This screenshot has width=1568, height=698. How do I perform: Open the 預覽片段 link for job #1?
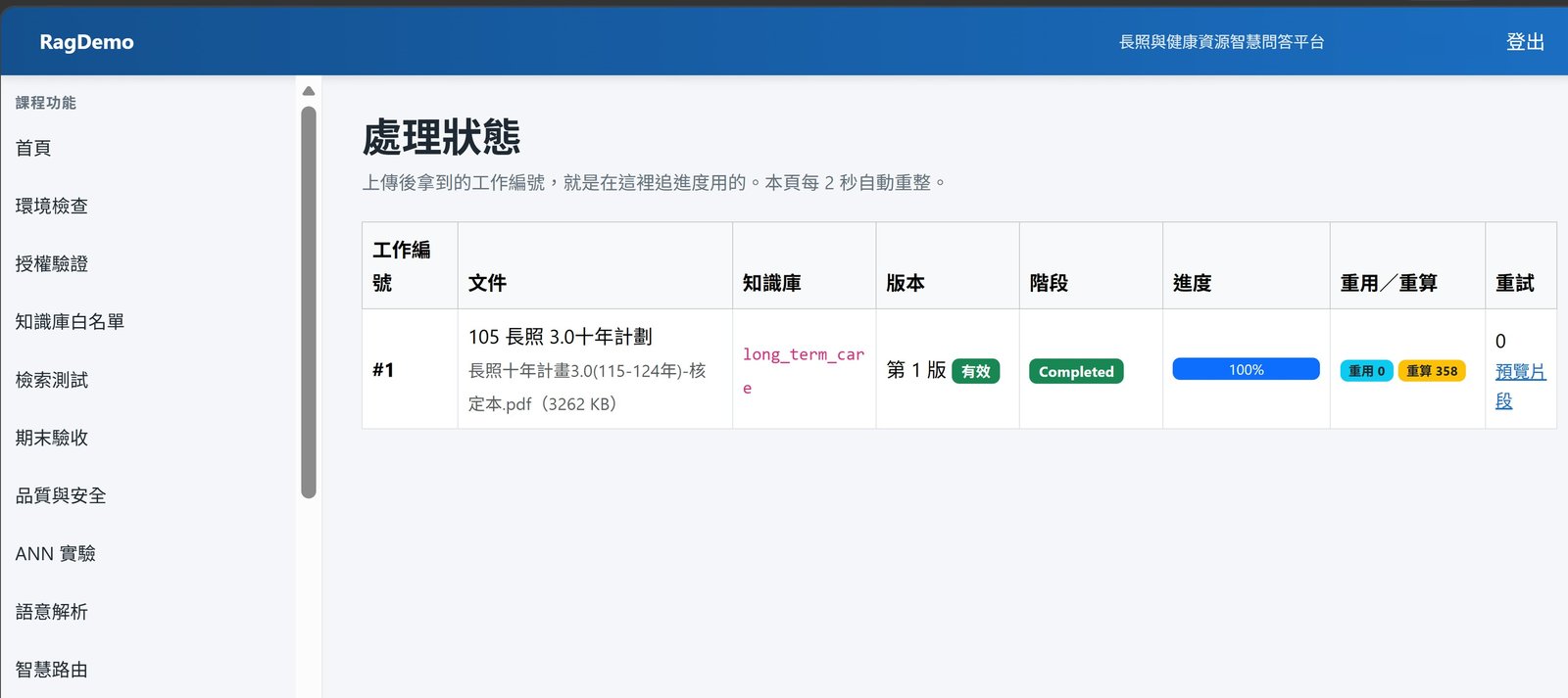1520,386
